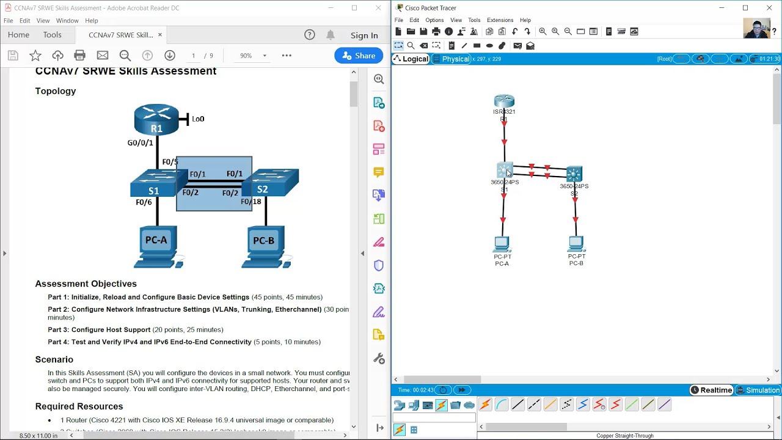The image size is (782, 440).
Task: Choose the copper cross-over dashed cable
Action: 534,405
